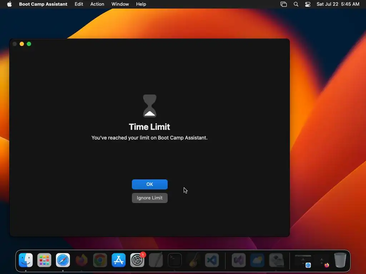Open the Window menu
The width and height of the screenshot is (366, 274).
[x=120, y=4]
